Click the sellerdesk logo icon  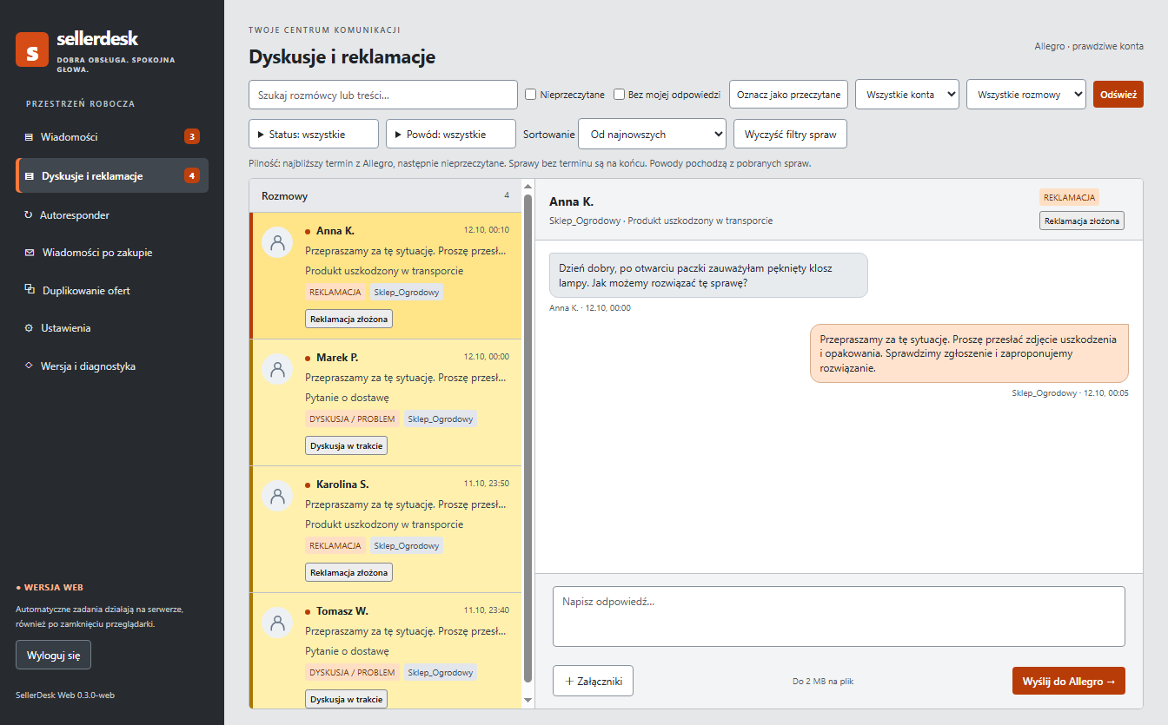click(32, 49)
